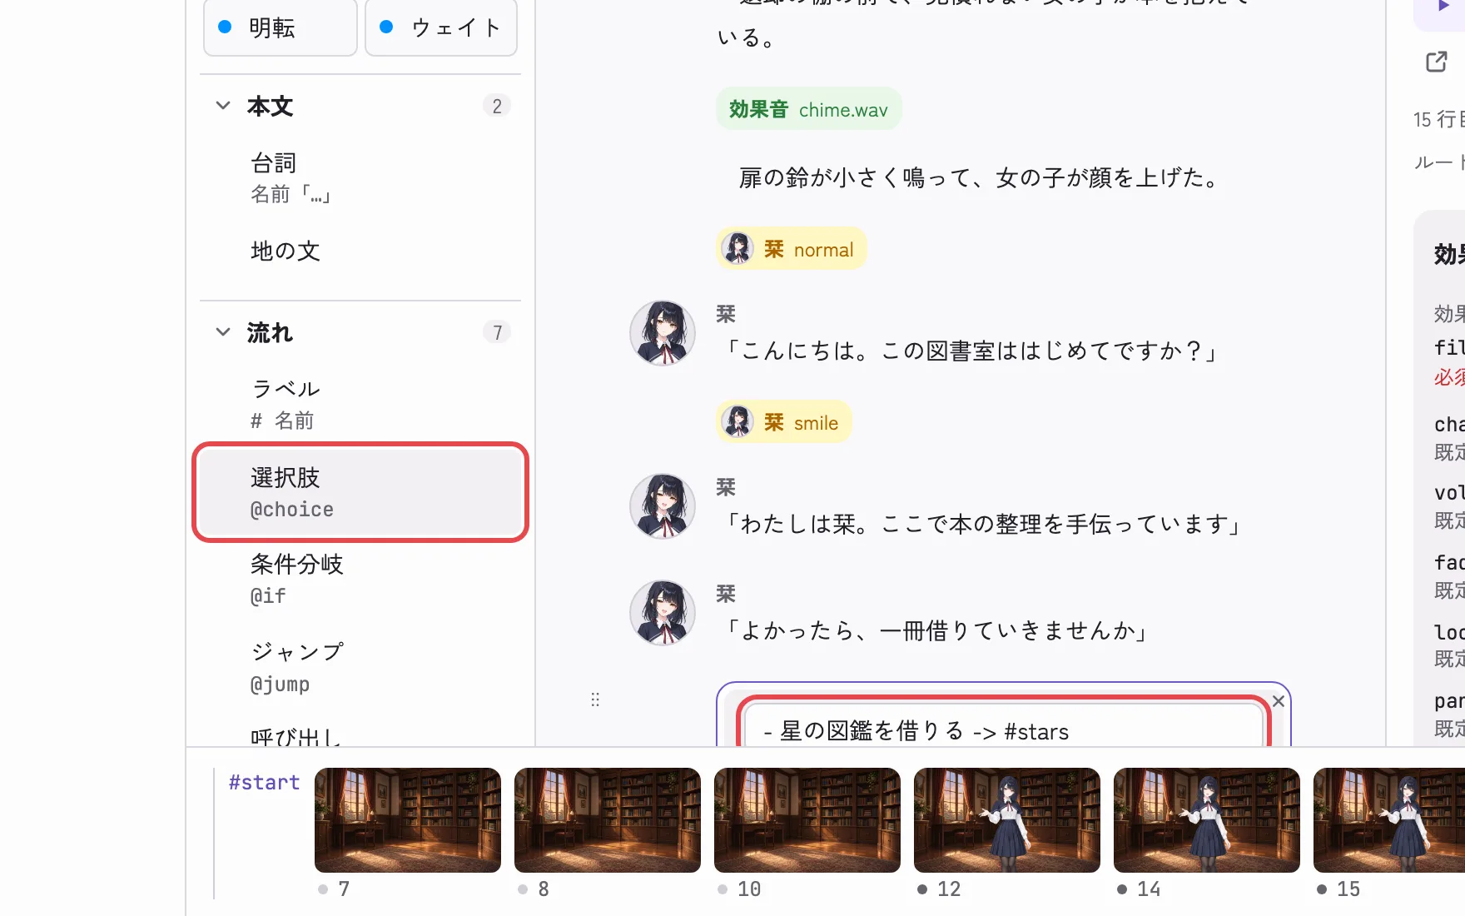Open timeline thumbnail for line 8
This screenshot has height=916, width=1465.
click(608, 820)
